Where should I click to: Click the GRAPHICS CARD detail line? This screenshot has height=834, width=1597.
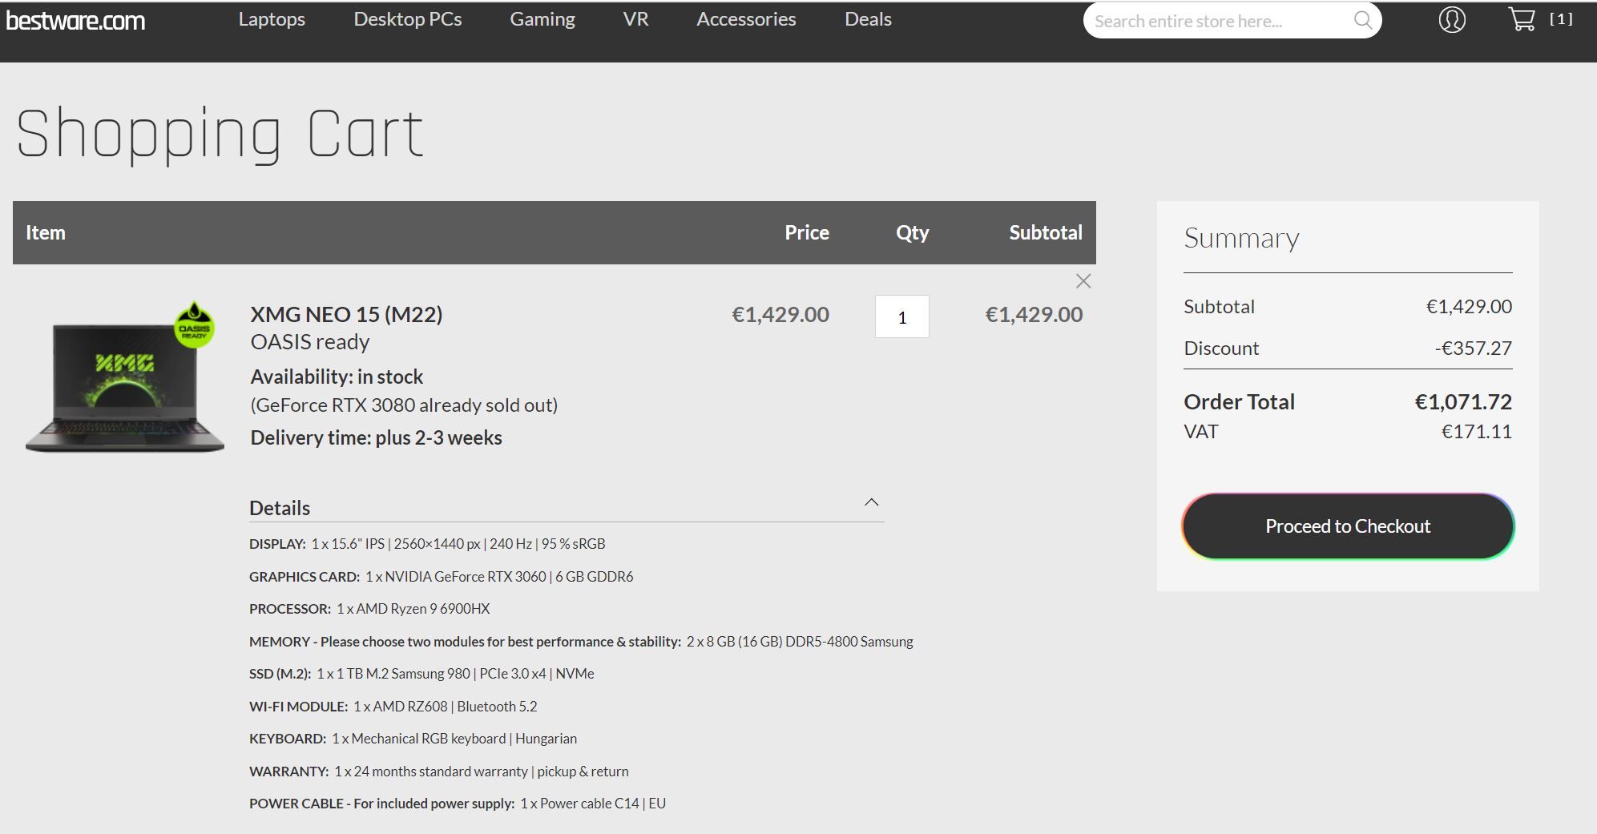(x=441, y=577)
